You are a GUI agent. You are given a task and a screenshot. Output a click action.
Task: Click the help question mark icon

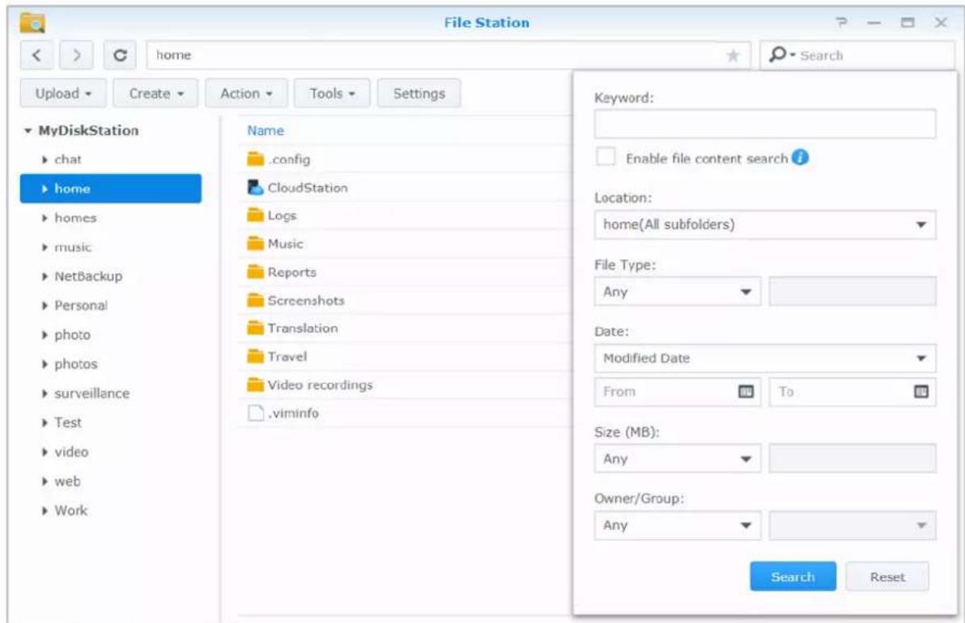coord(841,23)
